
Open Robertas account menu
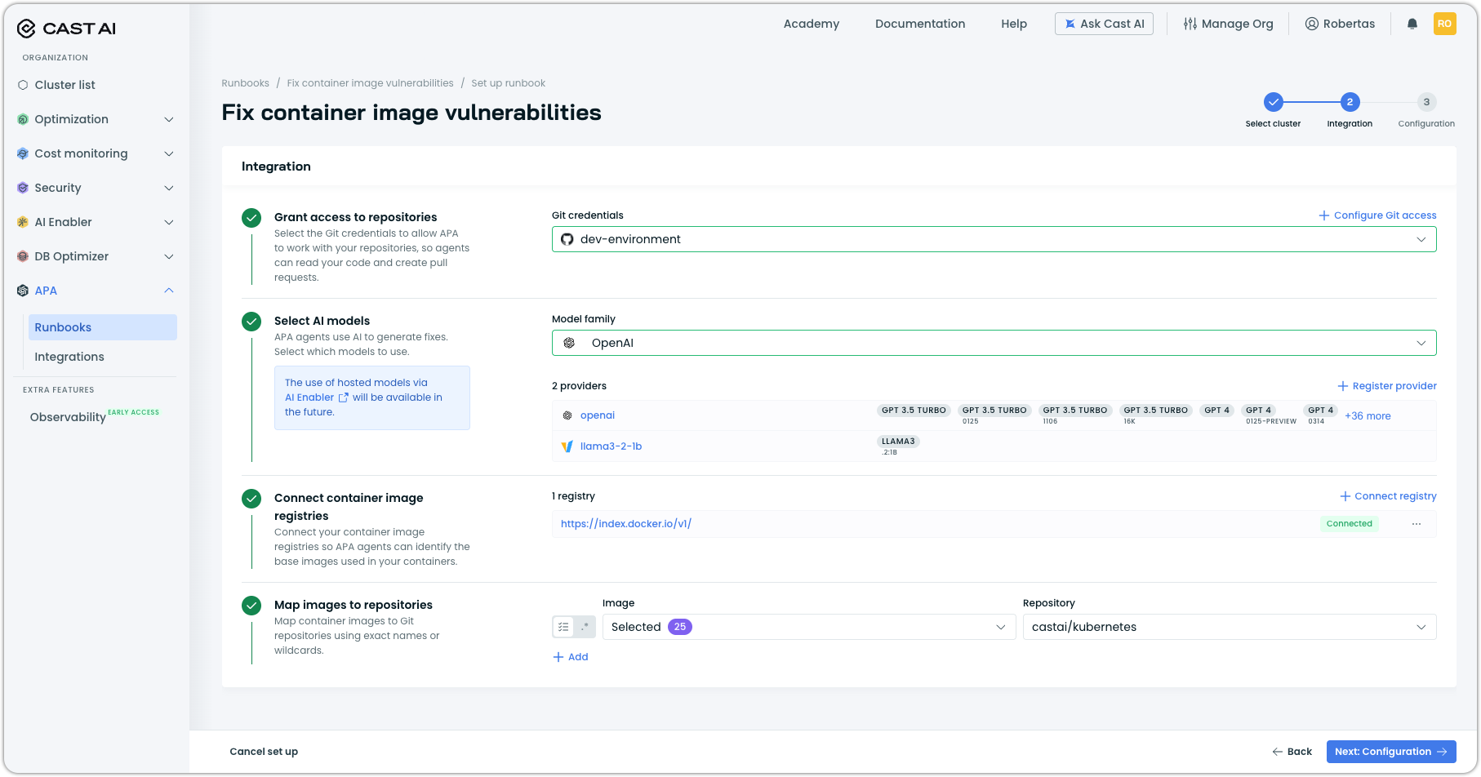coord(1340,24)
